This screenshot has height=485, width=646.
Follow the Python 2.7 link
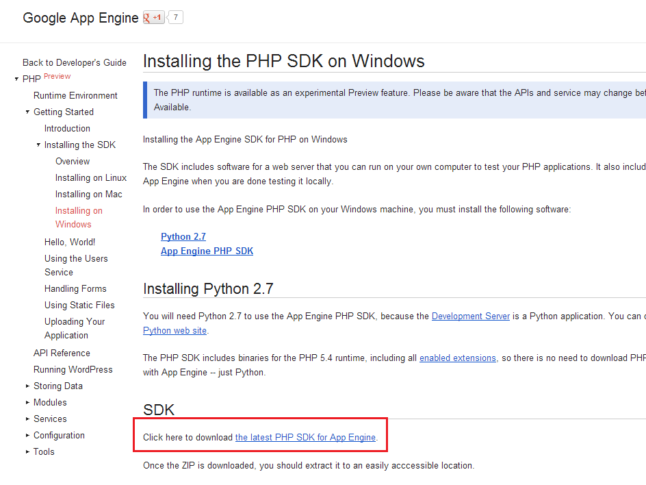pos(183,237)
